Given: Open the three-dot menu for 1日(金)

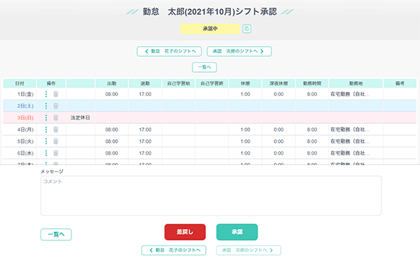Looking at the screenshot, I should 46,94.
